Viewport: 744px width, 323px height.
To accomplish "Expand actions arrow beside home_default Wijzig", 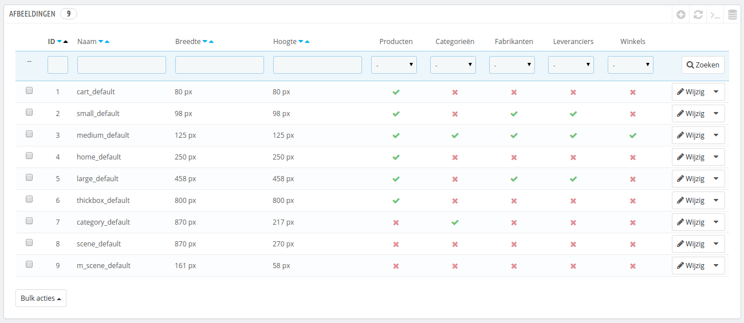I will pos(716,157).
